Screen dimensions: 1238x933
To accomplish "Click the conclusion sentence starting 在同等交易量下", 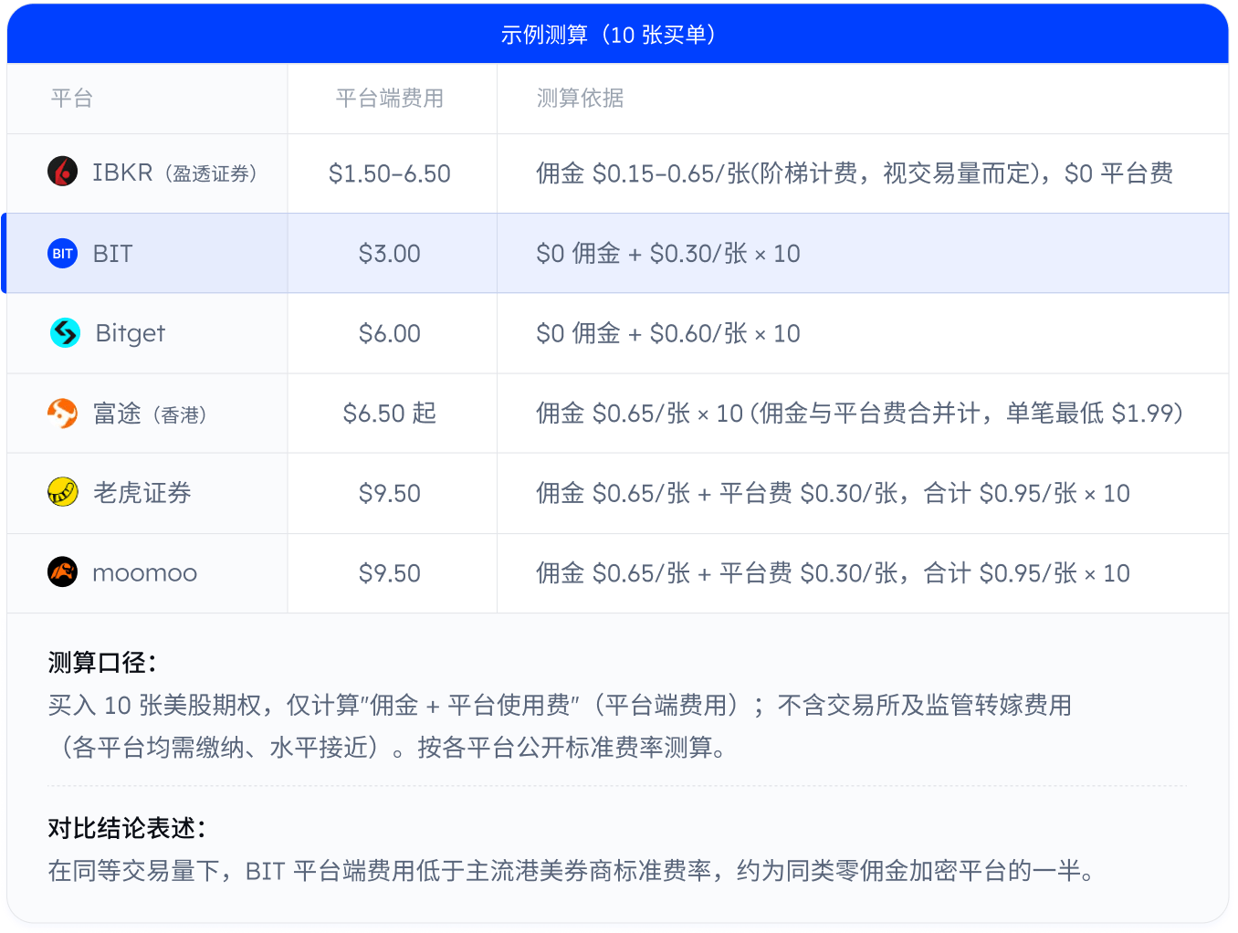I will pos(572,871).
